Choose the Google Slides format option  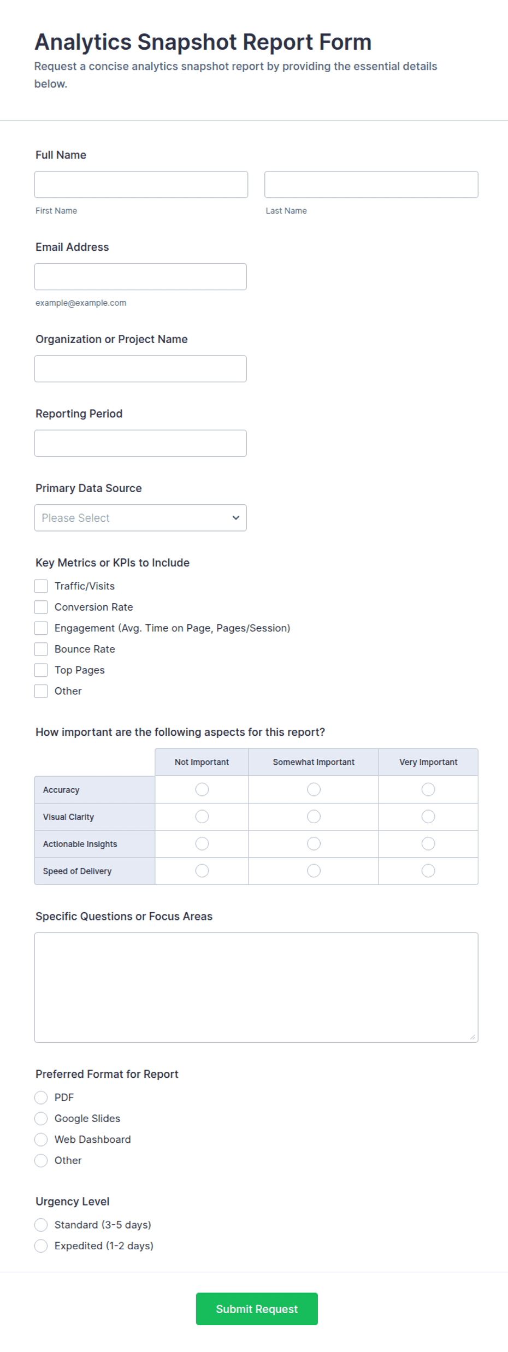(x=41, y=1118)
